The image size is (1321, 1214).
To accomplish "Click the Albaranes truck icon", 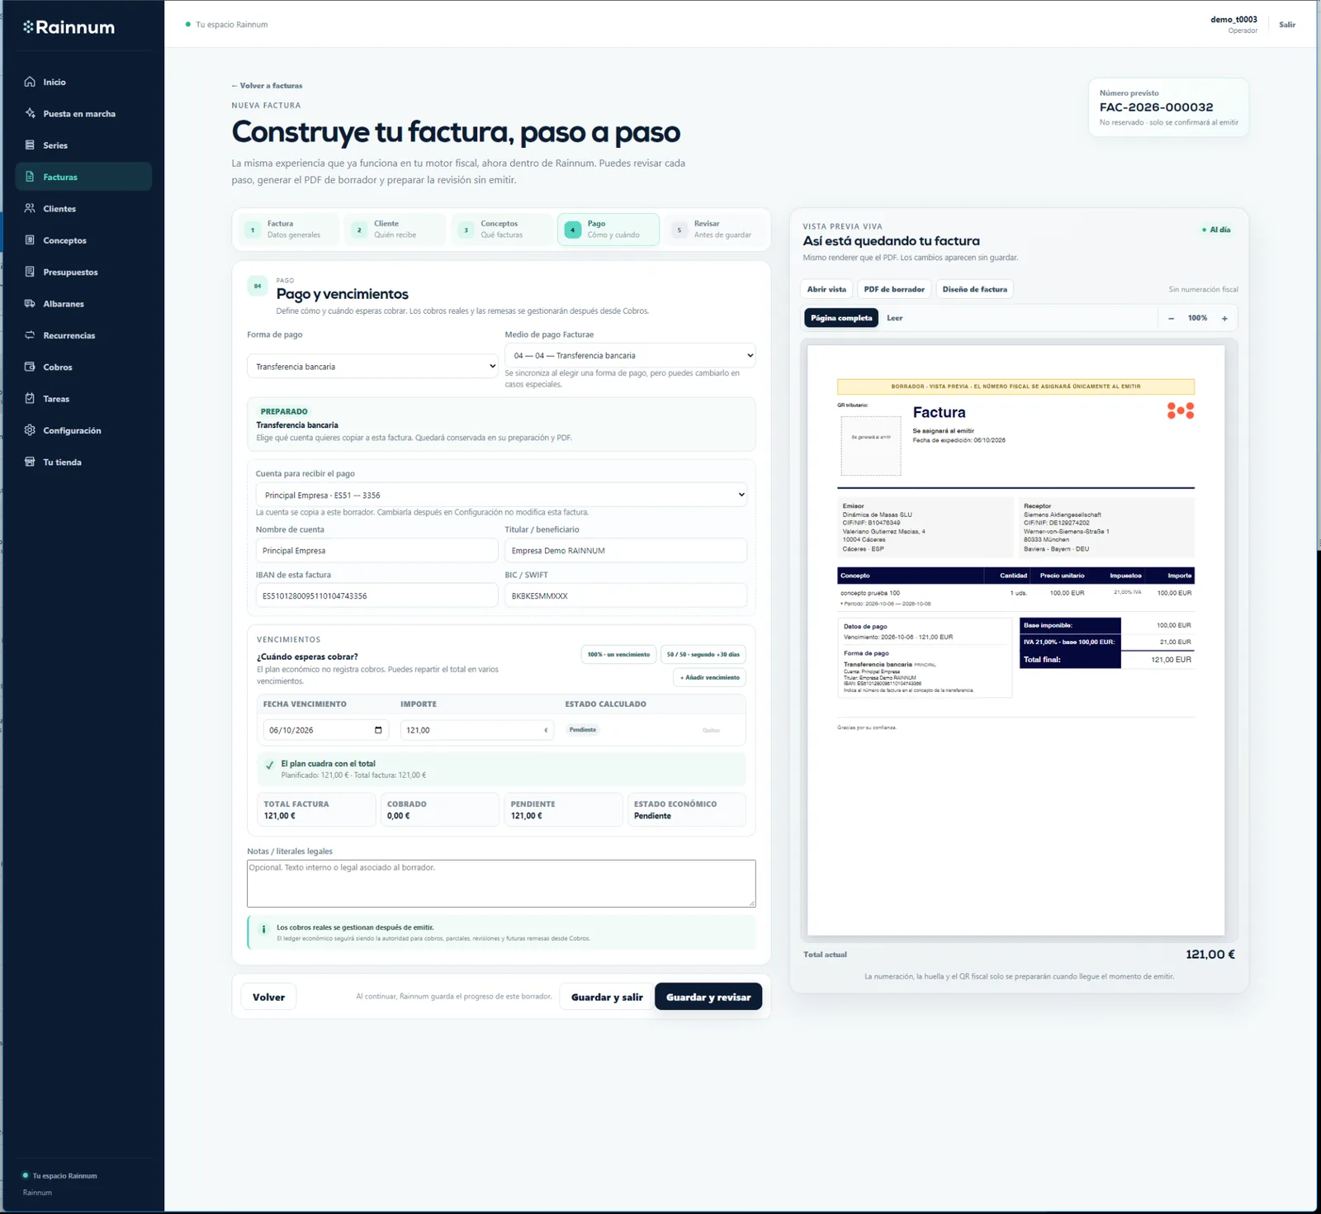I will coord(30,303).
